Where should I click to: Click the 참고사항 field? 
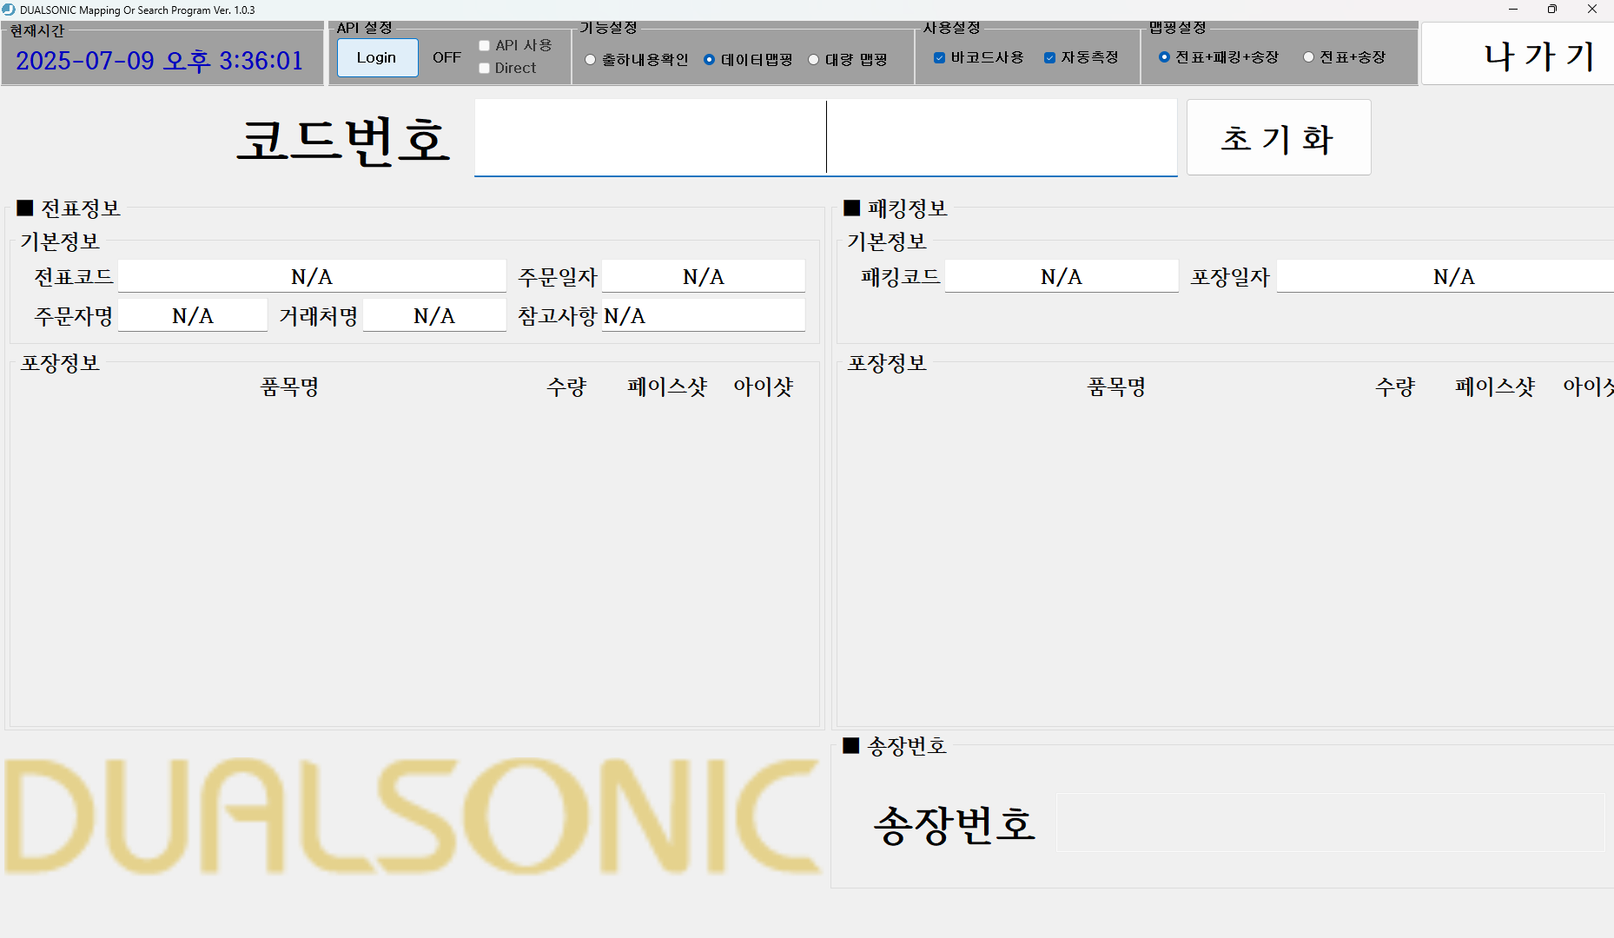[703, 315]
